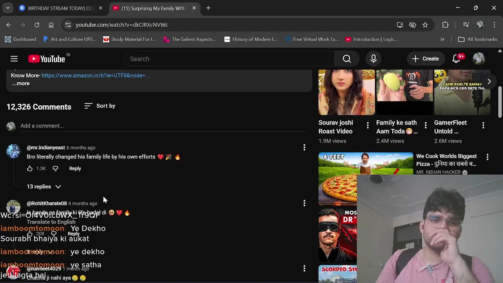Close the BIRTHDAY STREAM TODAY tab
Image resolution: width=503 pixels, height=283 pixels.
click(x=101, y=8)
